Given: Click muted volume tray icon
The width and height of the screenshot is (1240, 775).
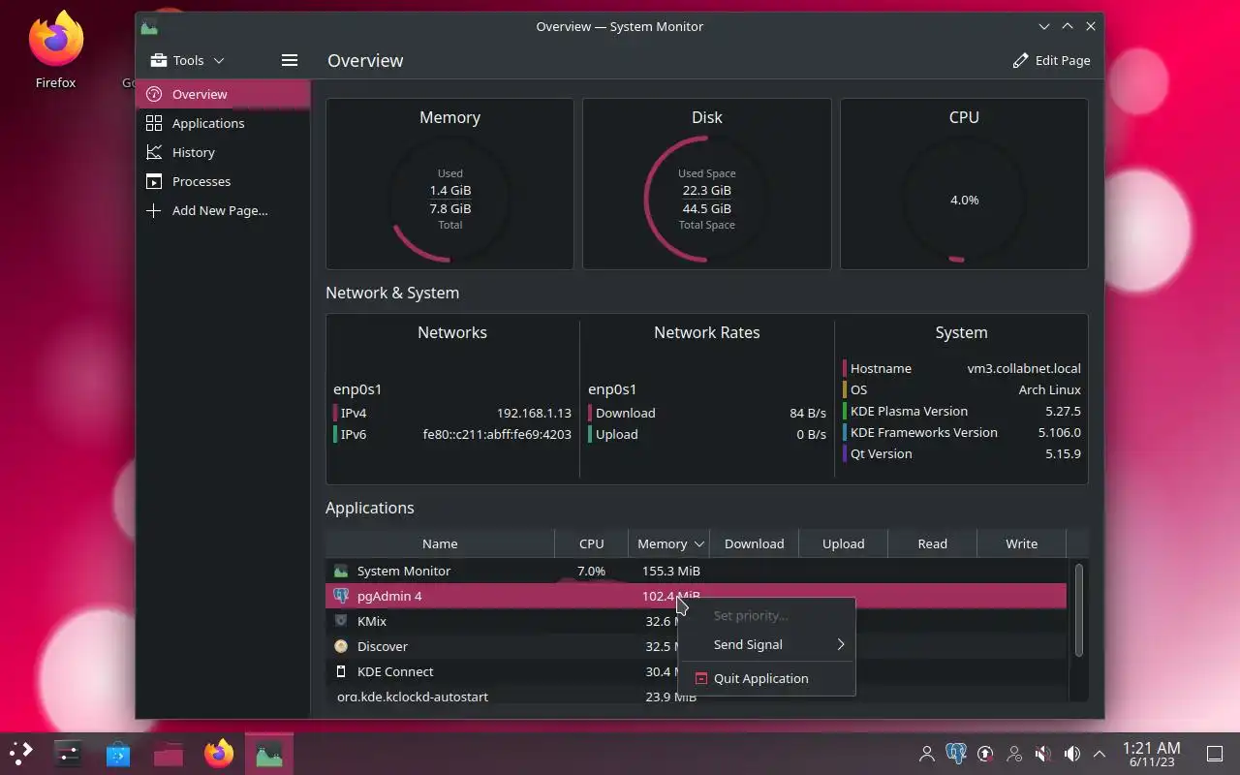Looking at the screenshot, I should pos(1043,753).
